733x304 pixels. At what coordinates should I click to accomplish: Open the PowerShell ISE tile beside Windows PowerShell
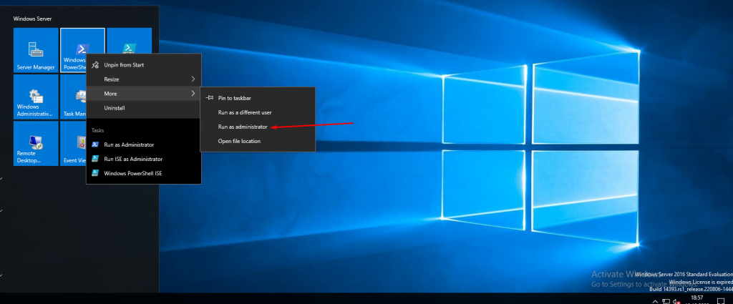pos(129,41)
